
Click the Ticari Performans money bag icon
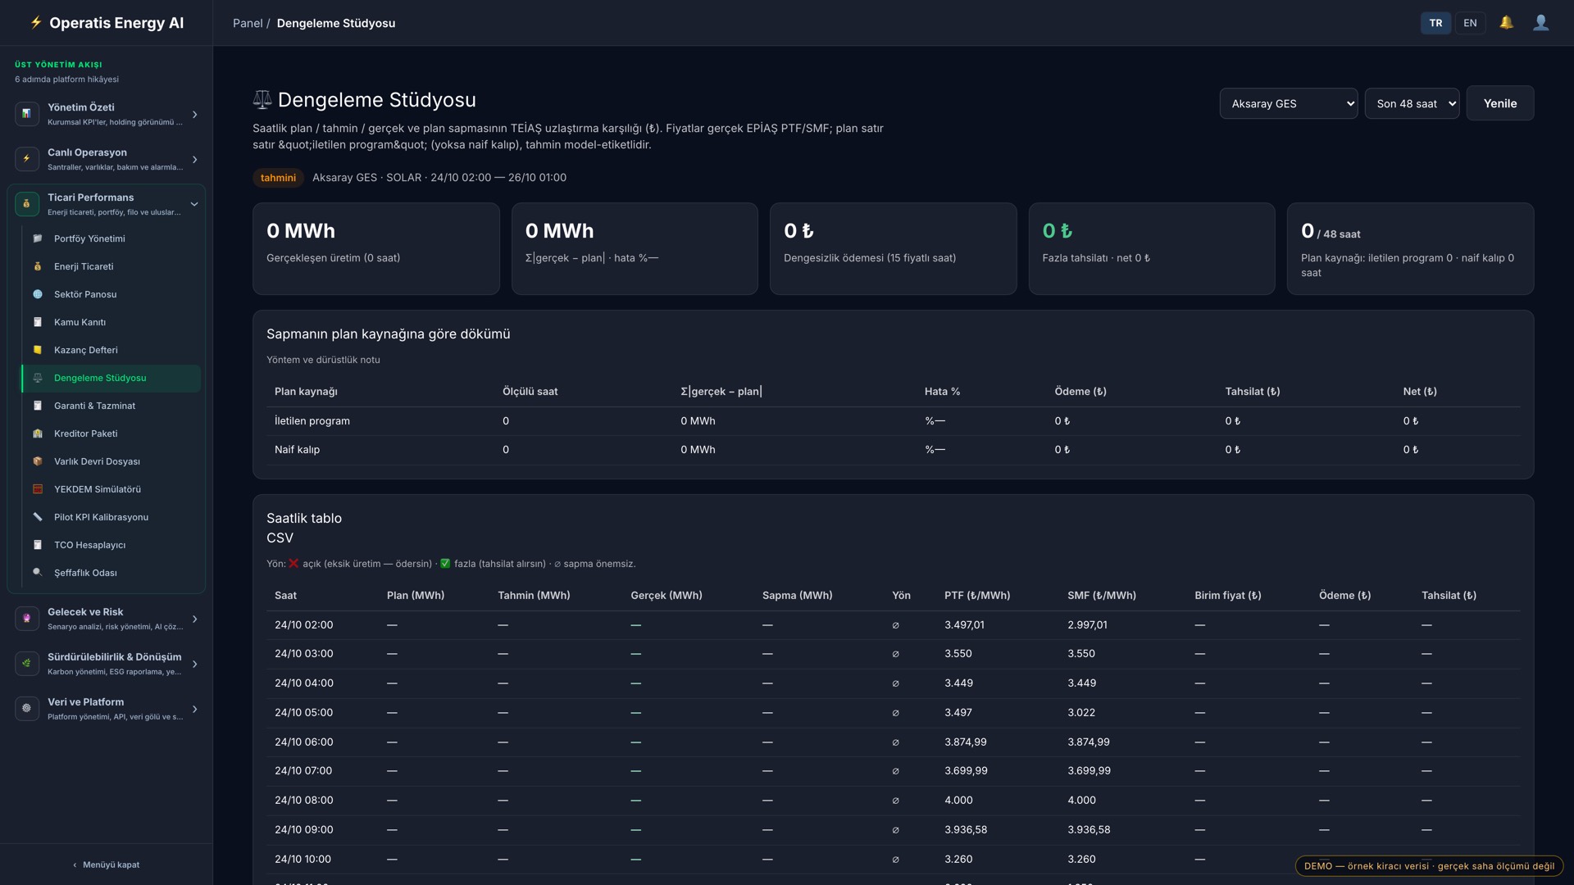26,204
